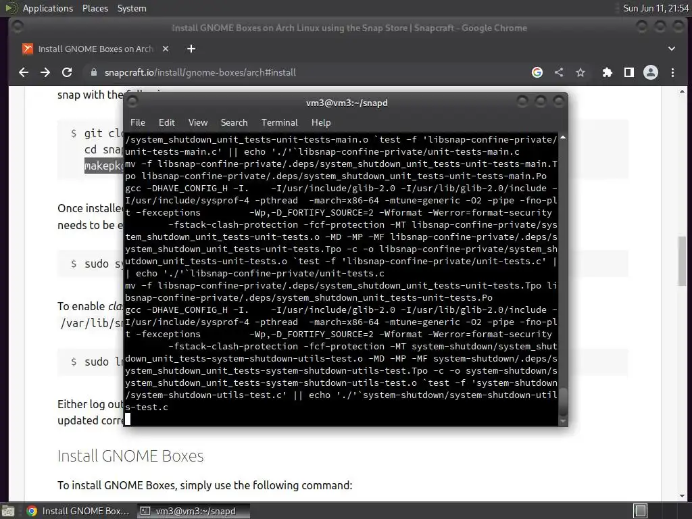This screenshot has width=692, height=519.
Task: Click the terminal scrollbar down arrow
Action: coord(563,422)
